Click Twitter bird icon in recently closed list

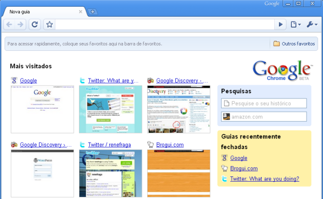pos(225,178)
